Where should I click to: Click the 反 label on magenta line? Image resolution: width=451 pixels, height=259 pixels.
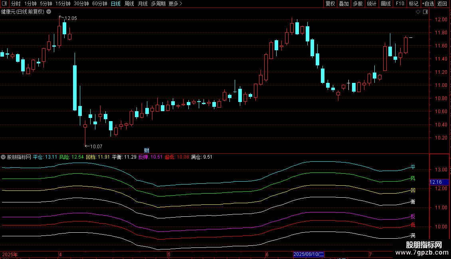tap(413, 216)
